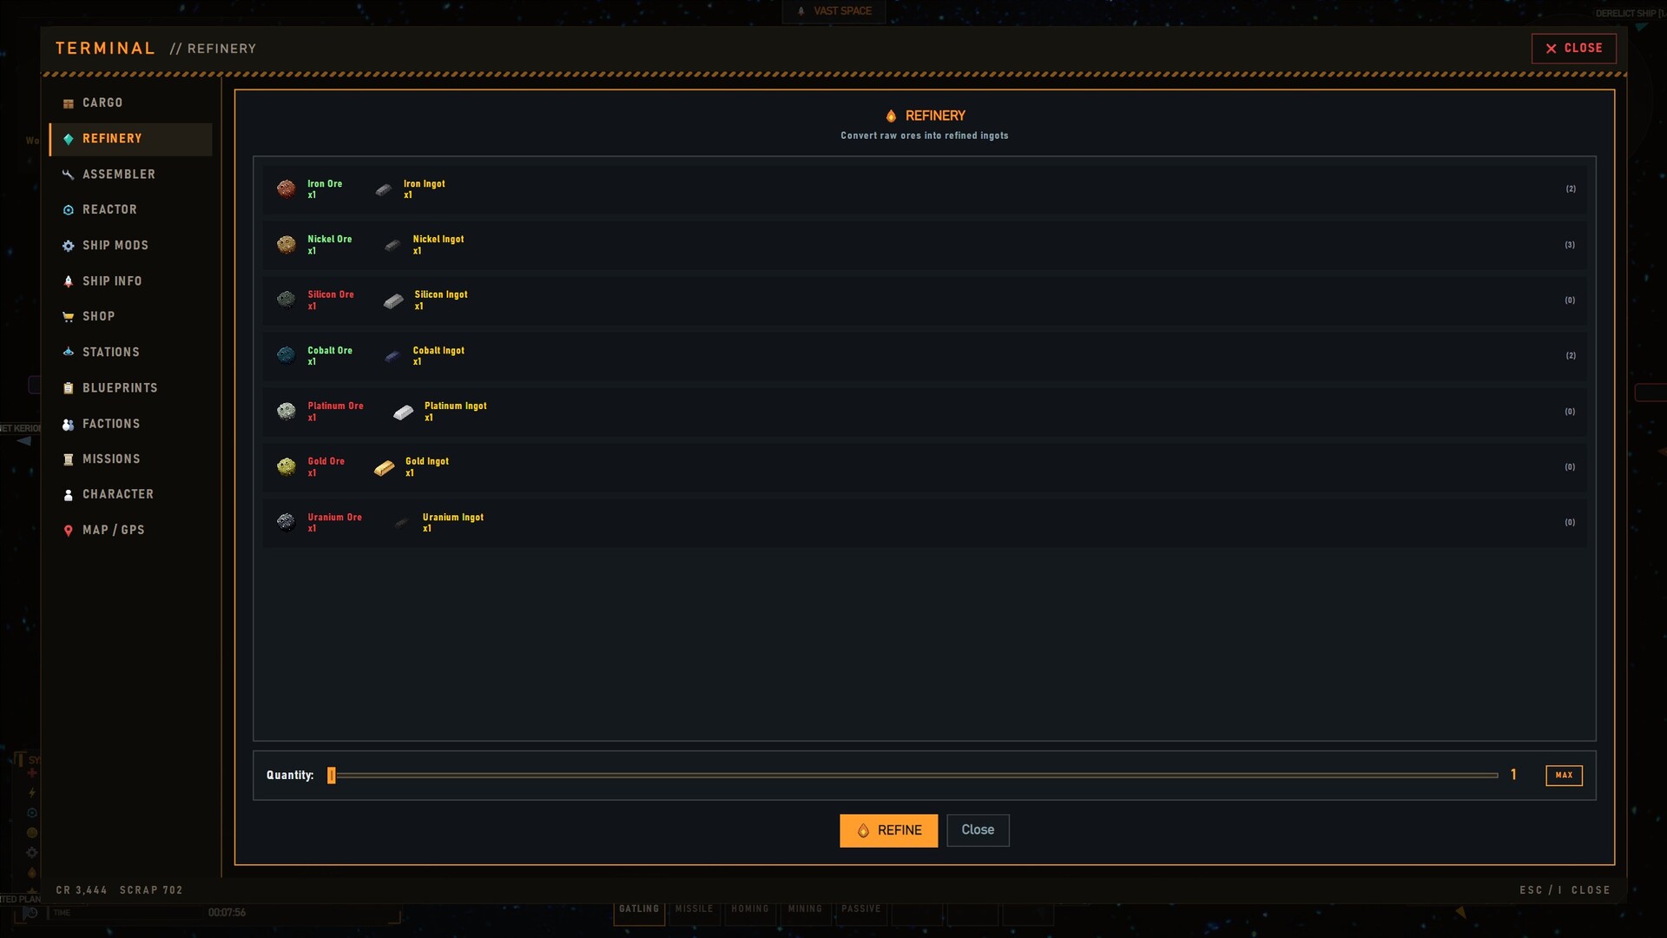Image resolution: width=1667 pixels, height=938 pixels.
Task: Select the Nickel Ore icon
Action: tap(286, 244)
